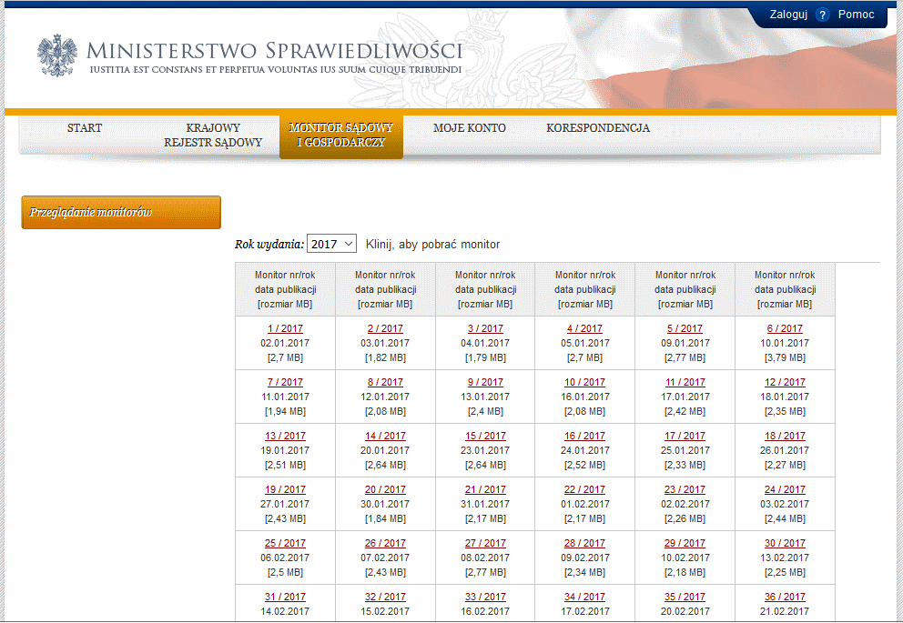Open monitor 34 / 2017 link

[584, 598]
